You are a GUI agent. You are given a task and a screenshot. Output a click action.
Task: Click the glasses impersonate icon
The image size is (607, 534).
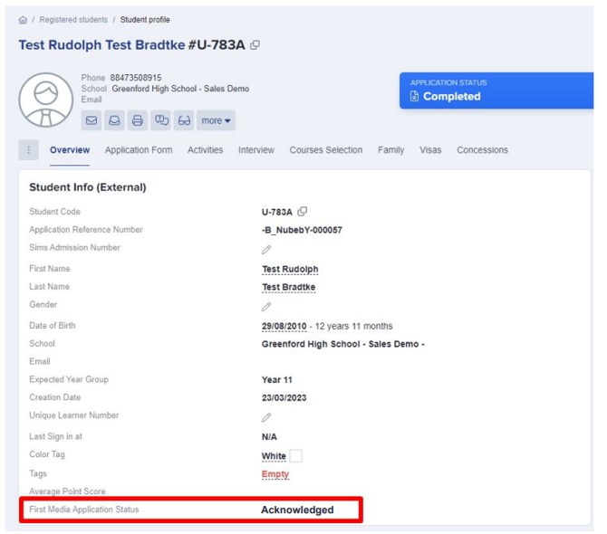coord(184,120)
